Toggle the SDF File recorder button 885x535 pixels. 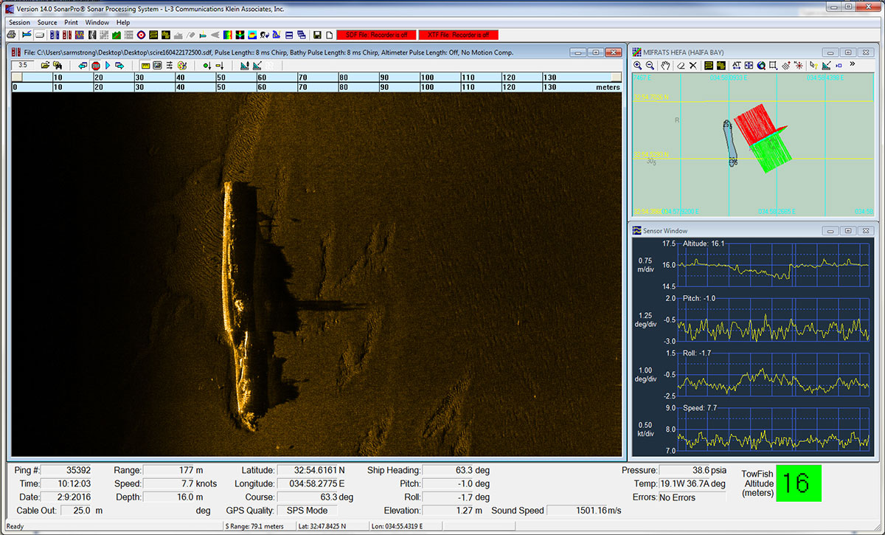(376, 35)
